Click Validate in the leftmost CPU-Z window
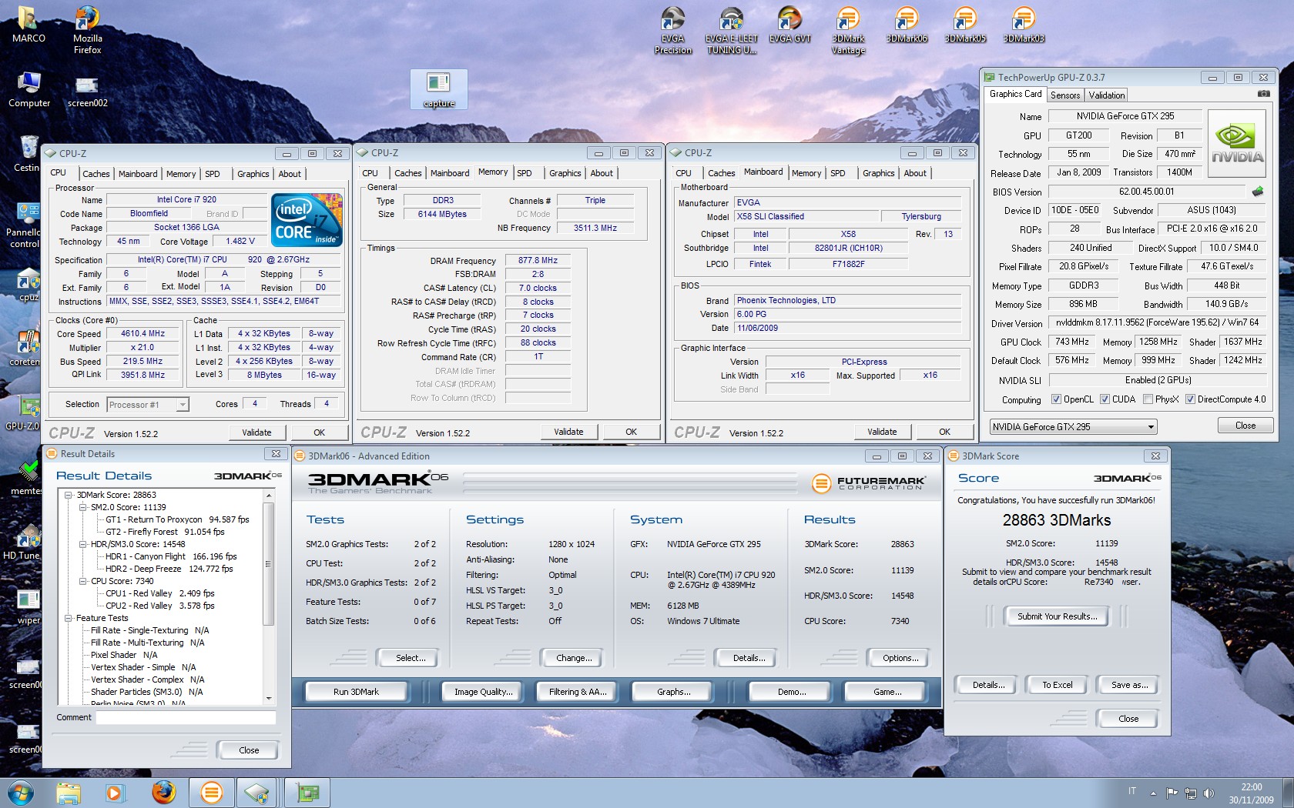 (x=256, y=432)
